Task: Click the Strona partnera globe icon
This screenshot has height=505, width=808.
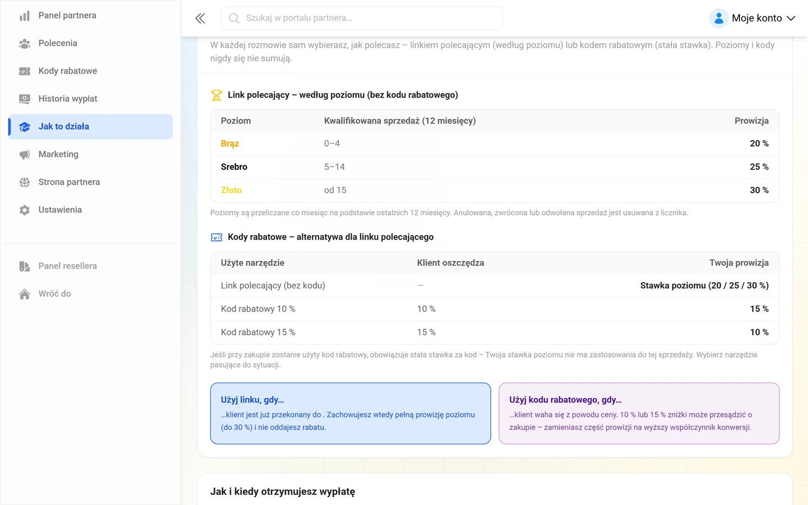Action: pos(25,182)
